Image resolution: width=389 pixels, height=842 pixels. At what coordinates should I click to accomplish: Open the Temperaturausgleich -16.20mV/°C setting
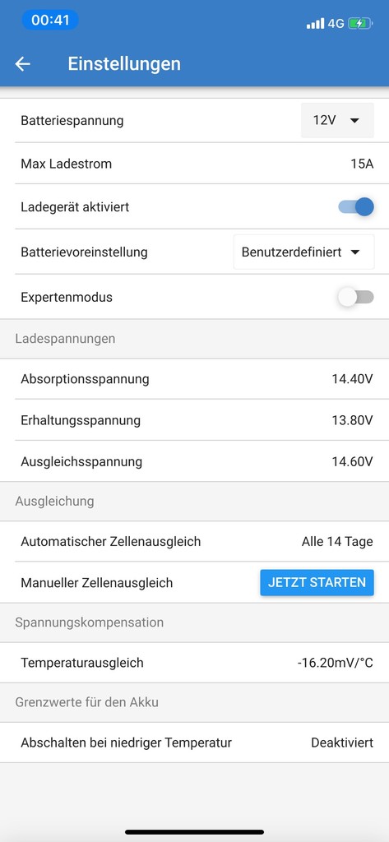pyautogui.click(x=194, y=663)
